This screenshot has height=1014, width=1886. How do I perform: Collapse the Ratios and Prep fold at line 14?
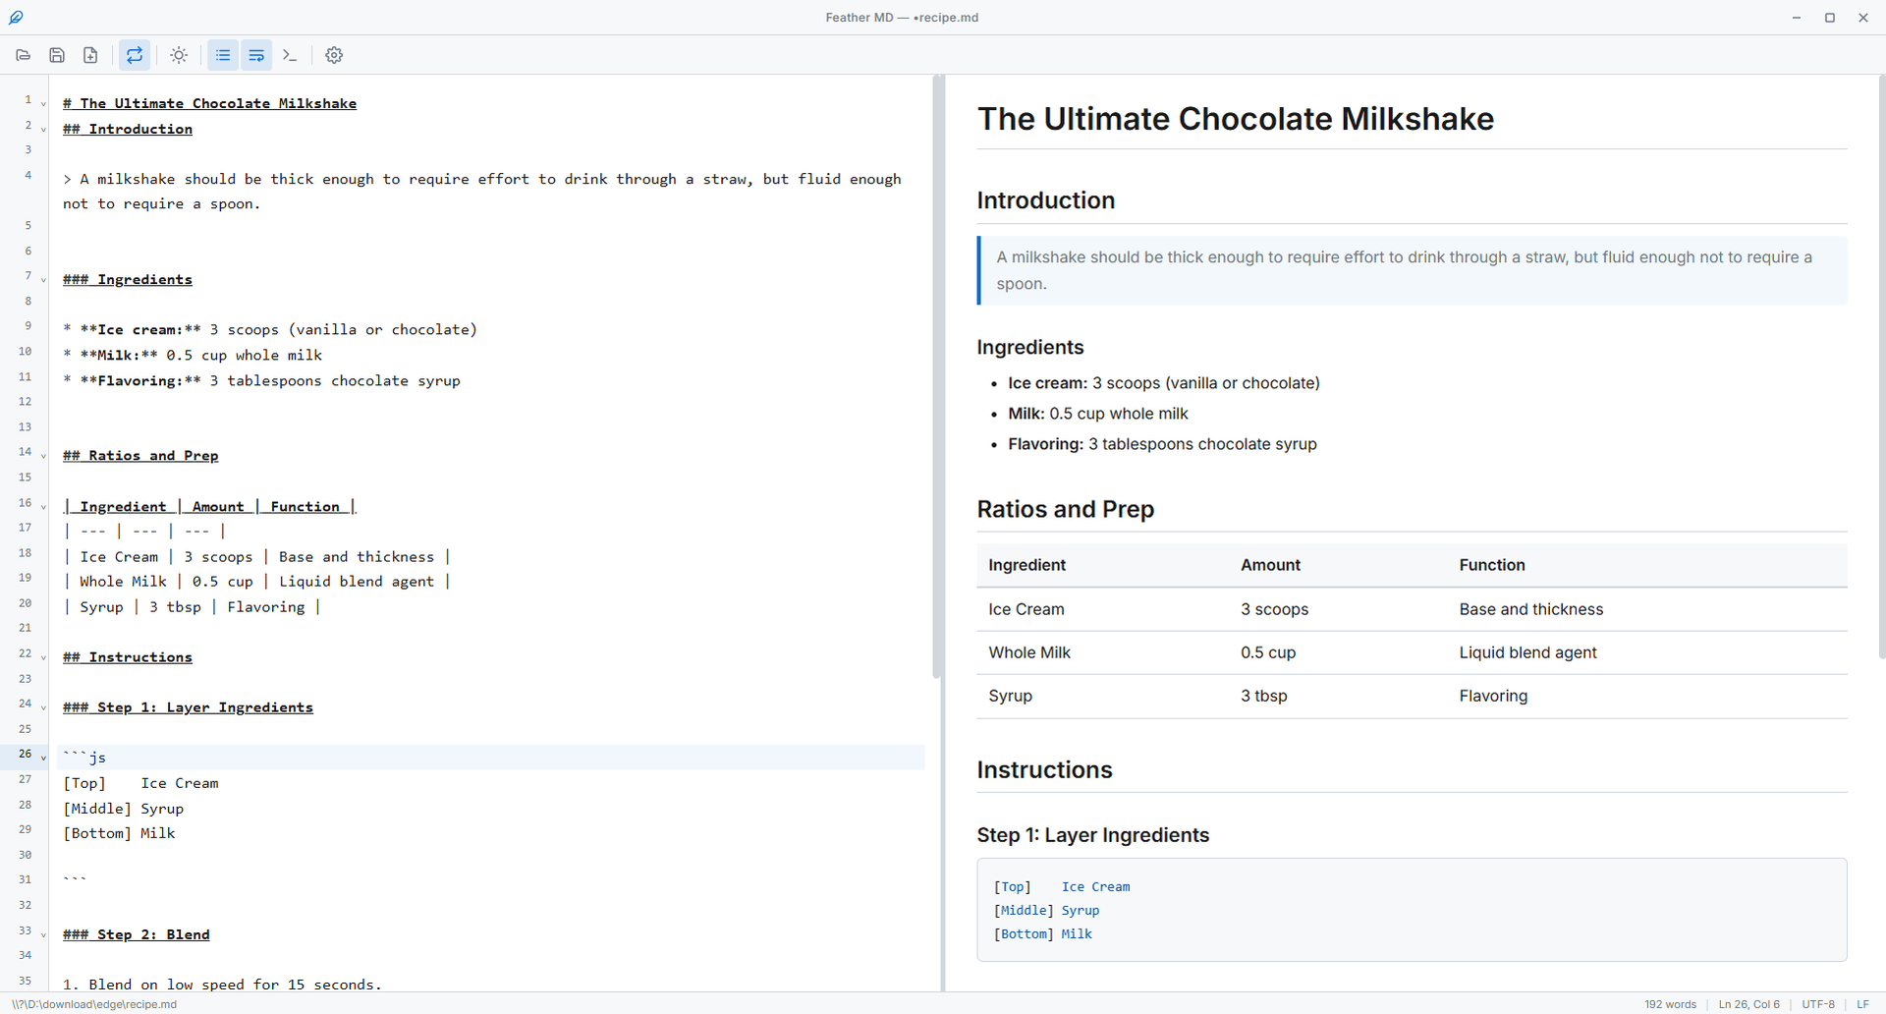click(43, 456)
